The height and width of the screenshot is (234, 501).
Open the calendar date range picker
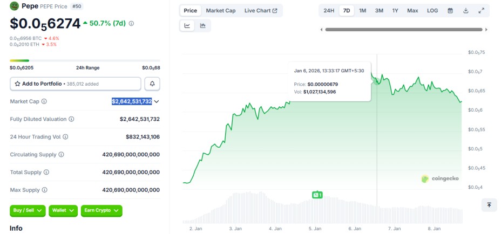pos(450,11)
